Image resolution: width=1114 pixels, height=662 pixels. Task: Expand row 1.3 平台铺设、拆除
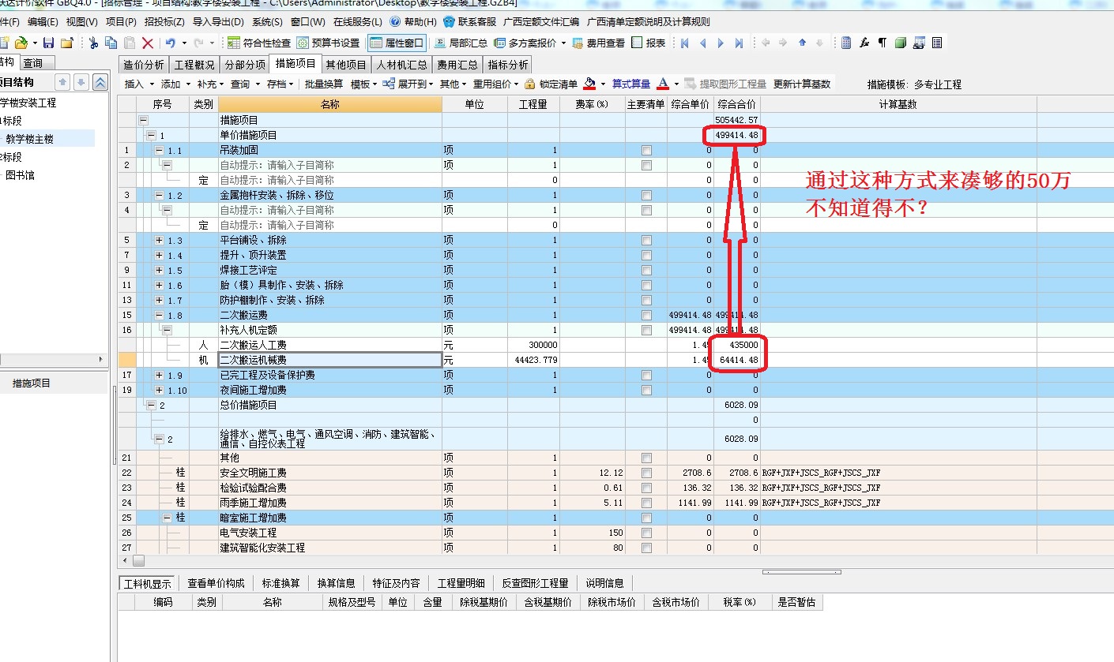pyautogui.click(x=160, y=240)
